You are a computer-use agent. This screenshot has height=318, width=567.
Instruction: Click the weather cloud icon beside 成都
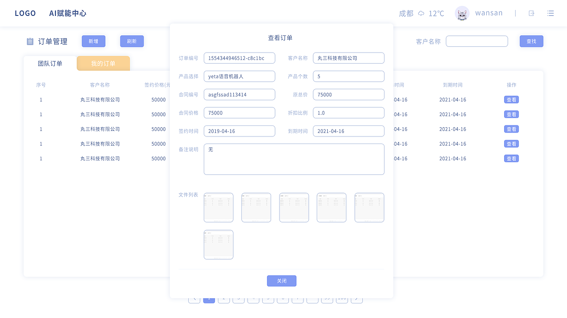pos(421,13)
